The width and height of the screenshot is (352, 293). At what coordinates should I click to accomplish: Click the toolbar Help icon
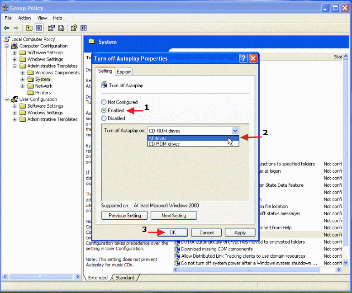(x=74, y=28)
